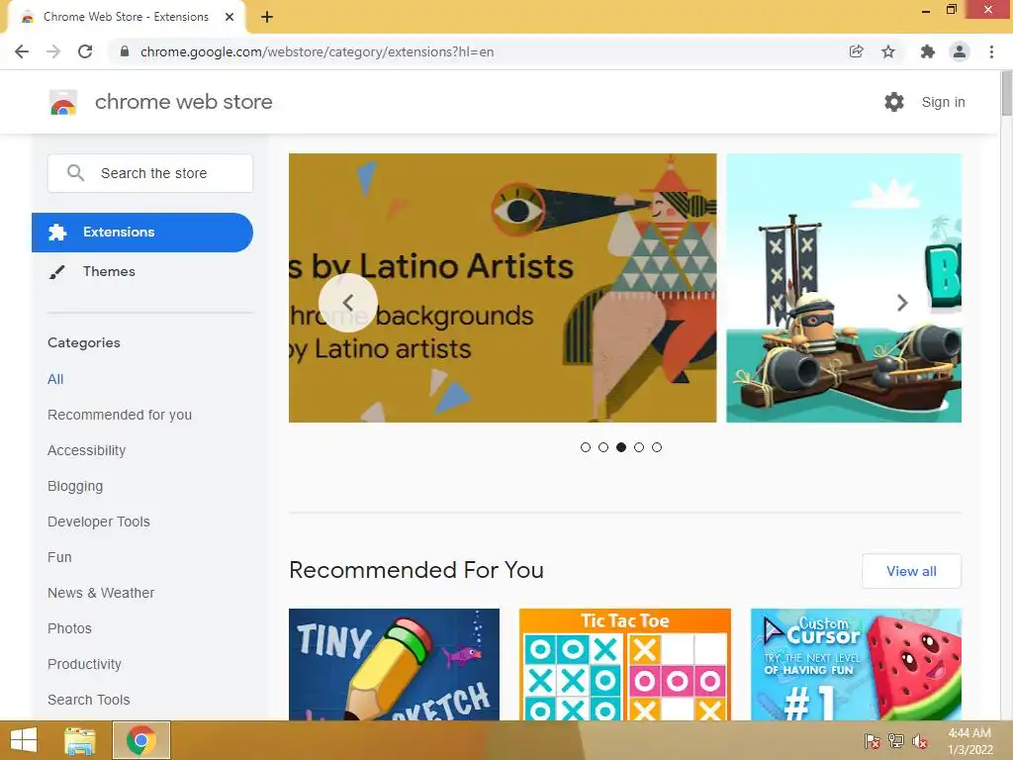Open a new tab with the plus button
This screenshot has width=1013, height=760.
[x=267, y=17]
